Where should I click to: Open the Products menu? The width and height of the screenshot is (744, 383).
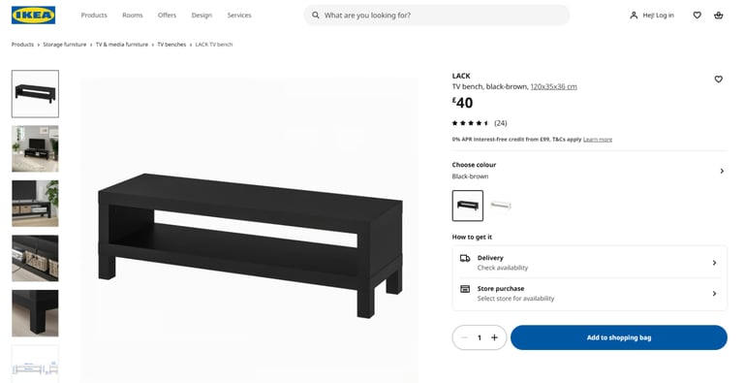[x=94, y=16]
